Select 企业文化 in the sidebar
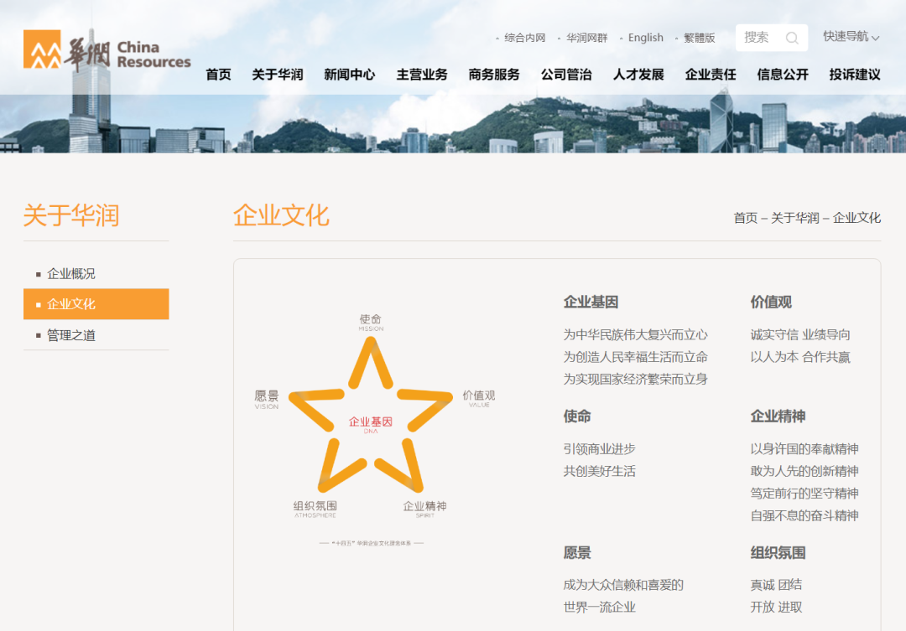This screenshot has height=631, width=906. pos(96,304)
